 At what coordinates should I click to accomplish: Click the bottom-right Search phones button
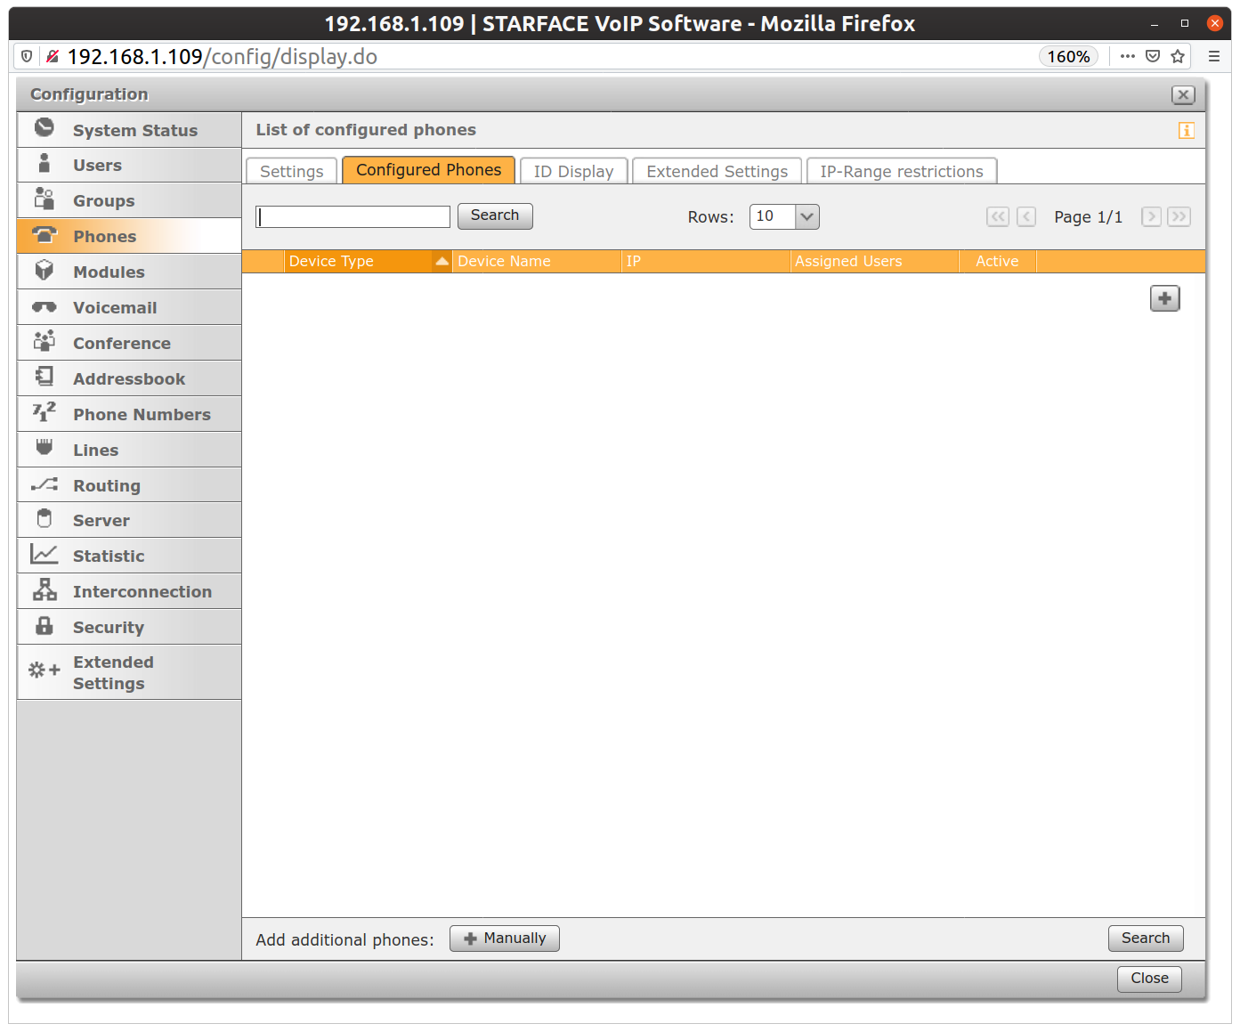tap(1146, 939)
